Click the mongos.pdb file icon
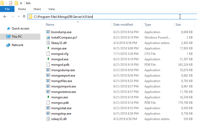This screenshot has width=197, height=126. tap(48, 102)
